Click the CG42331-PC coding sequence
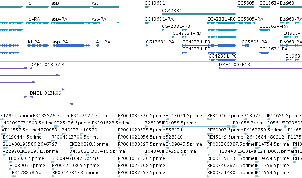 tap(223, 60)
